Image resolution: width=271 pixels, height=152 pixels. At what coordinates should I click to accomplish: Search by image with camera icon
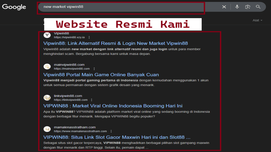(247, 7)
